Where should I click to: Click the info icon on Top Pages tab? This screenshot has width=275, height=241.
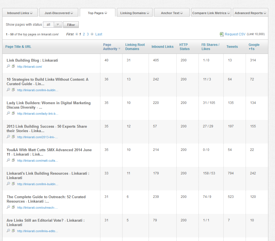106,13
